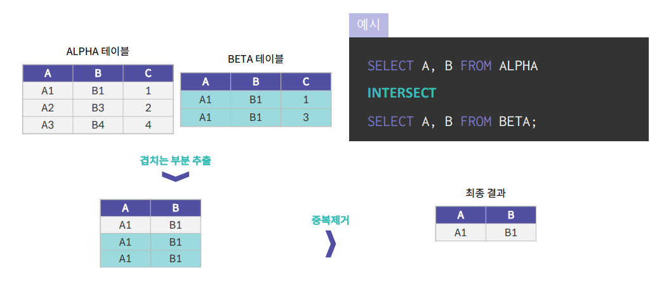Click the 중복제거 label

point(331,220)
